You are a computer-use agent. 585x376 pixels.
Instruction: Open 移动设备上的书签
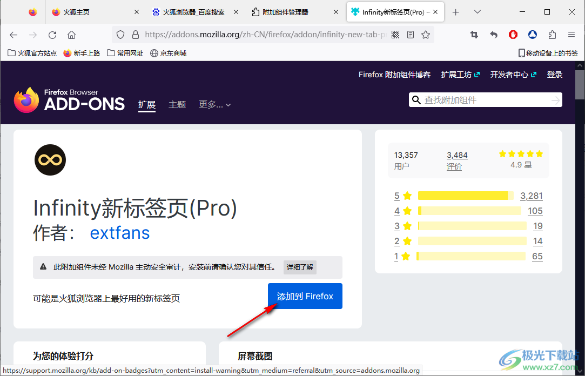[x=548, y=53]
